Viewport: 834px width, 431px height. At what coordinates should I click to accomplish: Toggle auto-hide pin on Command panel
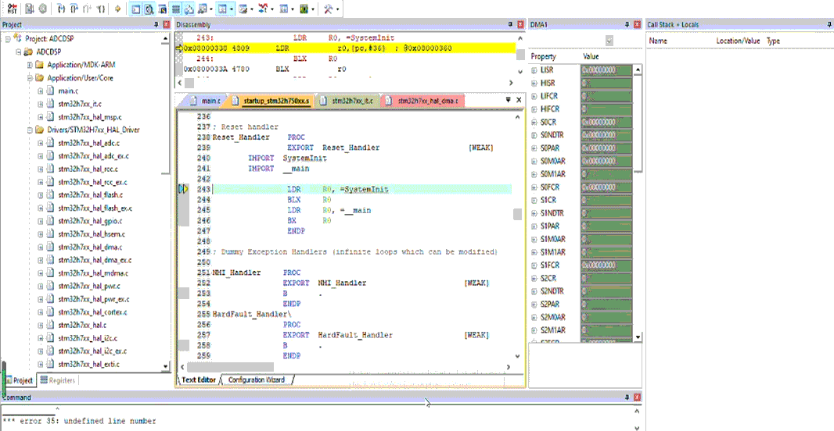pos(627,397)
